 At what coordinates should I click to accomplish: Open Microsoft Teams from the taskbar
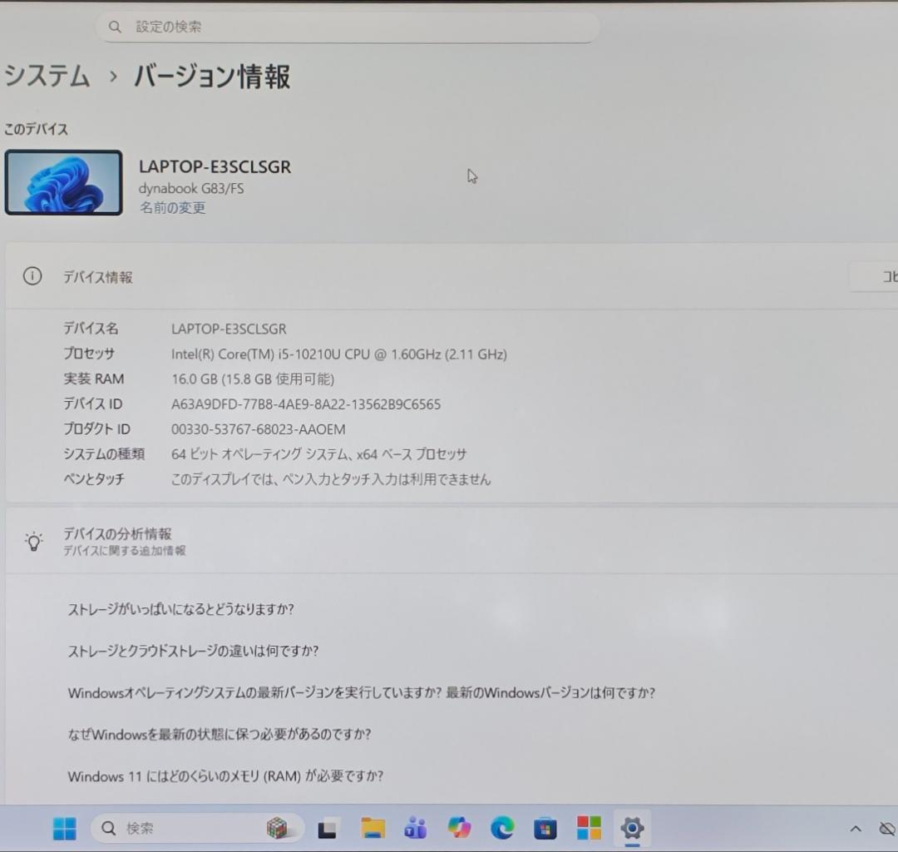(415, 829)
